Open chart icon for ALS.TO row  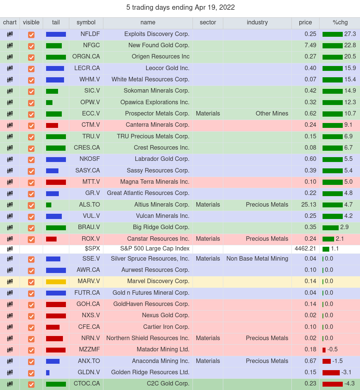10,205
